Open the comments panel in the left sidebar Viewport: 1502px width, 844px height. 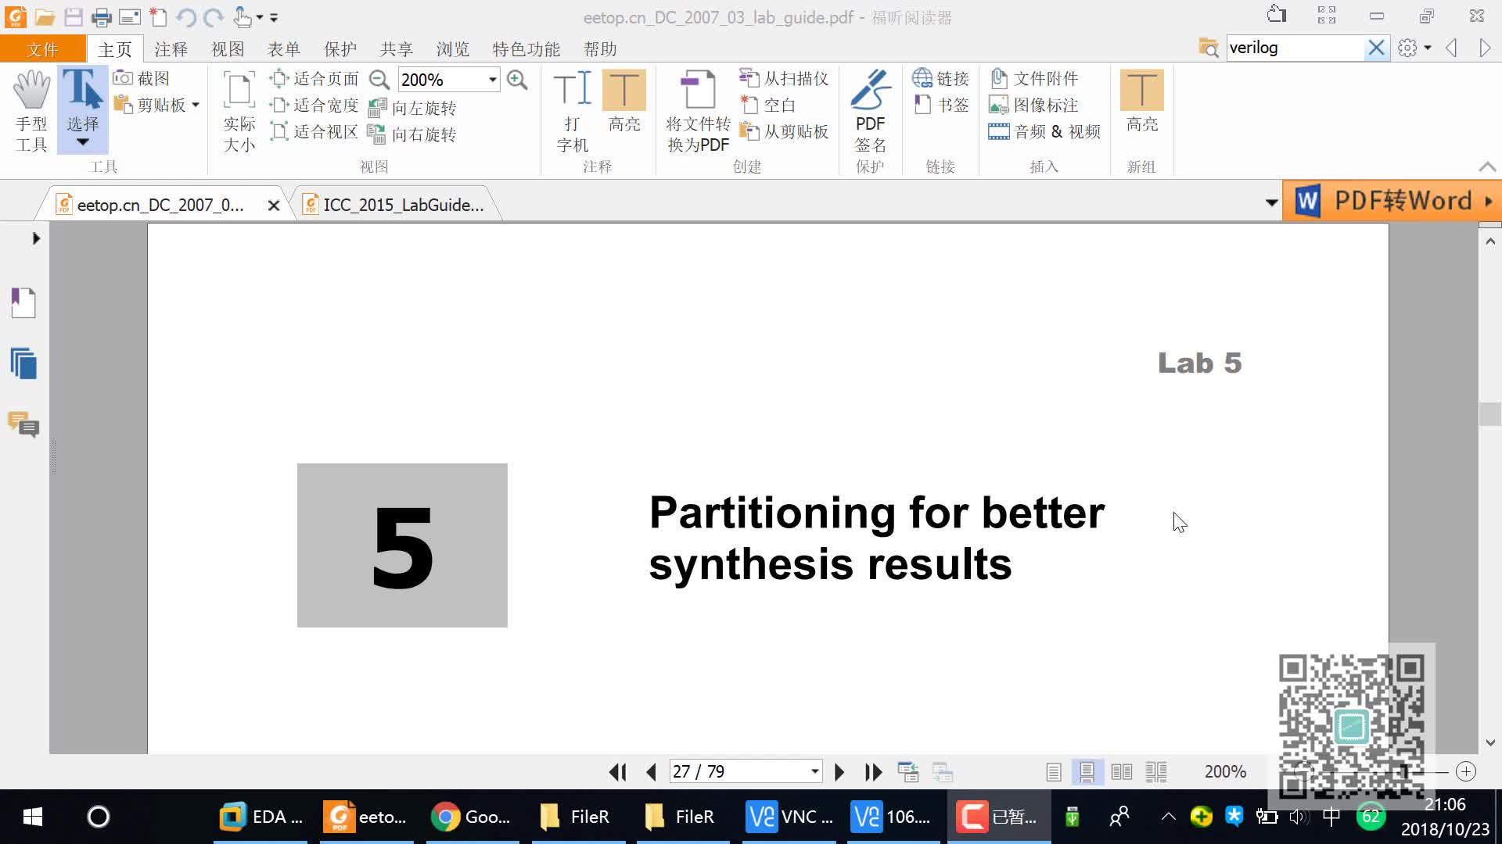[23, 426]
